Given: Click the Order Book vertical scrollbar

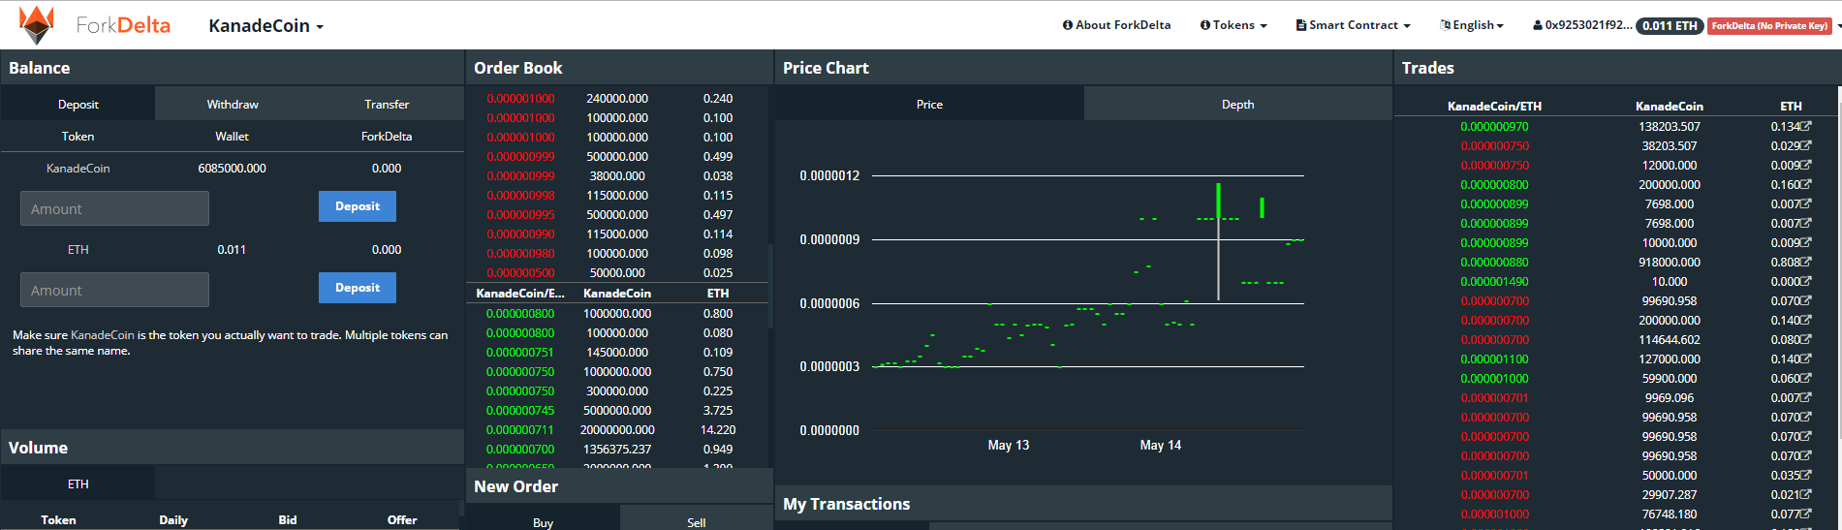Looking at the screenshot, I should click(x=771, y=286).
